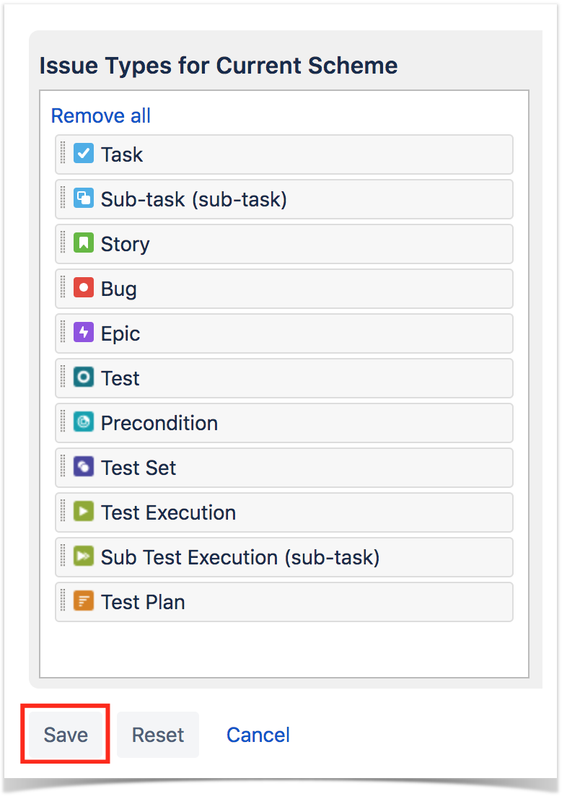Click the Sub Test Execution icon

(x=84, y=556)
